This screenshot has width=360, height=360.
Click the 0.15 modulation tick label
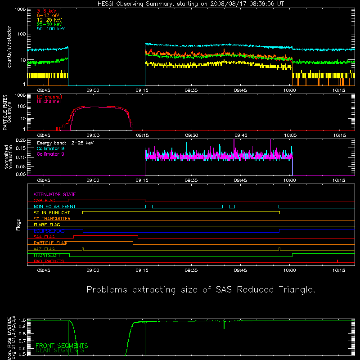[21, 148]
